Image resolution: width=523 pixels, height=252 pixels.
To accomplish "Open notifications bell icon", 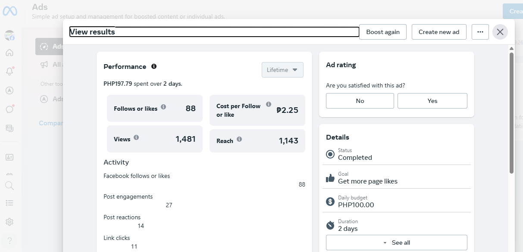I will [x=9, y=72].
